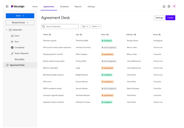The height and width of the screenshot is (128, 184).
Task: Open the help question mark icon
Action: pos(169,6)
